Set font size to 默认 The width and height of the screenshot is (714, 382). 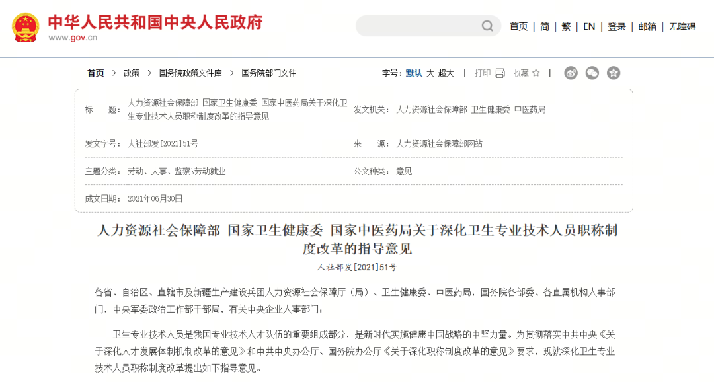pos(414,73)
